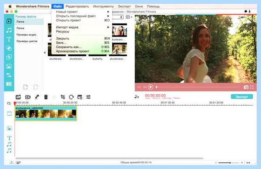Click the settings sliders icon in toolbar
Screen dimensions: 261x169
coord(88,97)
